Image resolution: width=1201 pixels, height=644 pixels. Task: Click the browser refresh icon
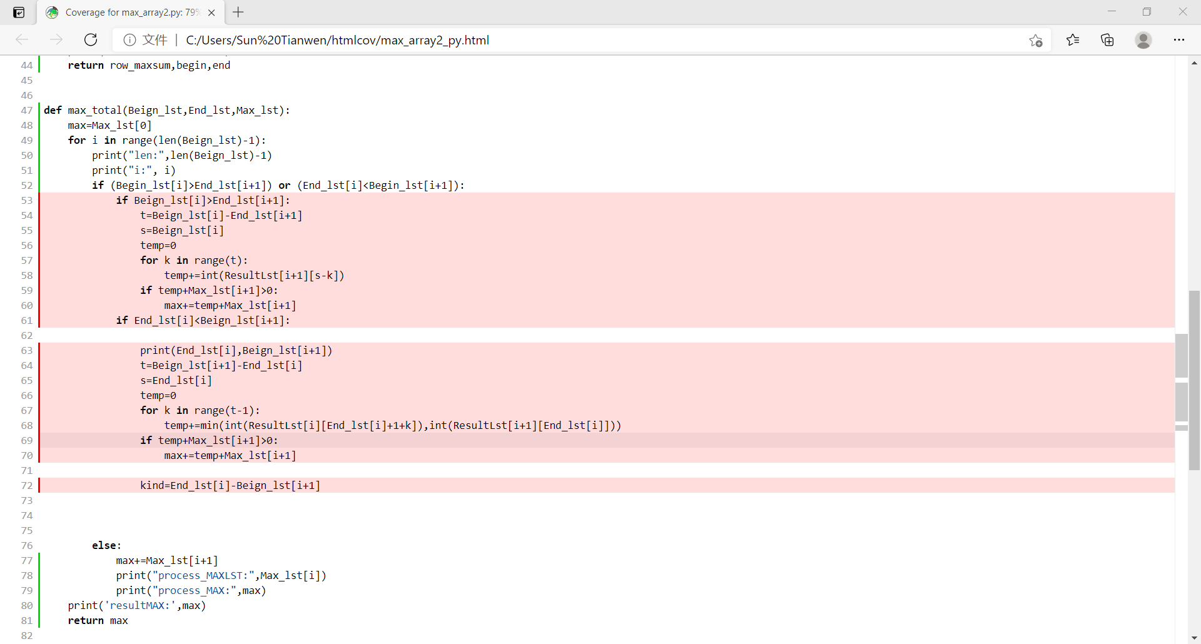point(91,40)
